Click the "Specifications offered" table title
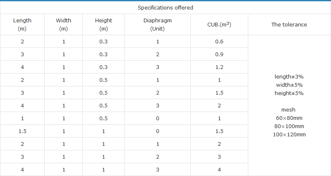331x176 pixels. (x=165, y=7)
